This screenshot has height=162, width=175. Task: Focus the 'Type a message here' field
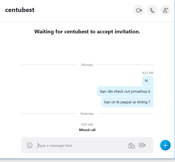click(80, 145)
